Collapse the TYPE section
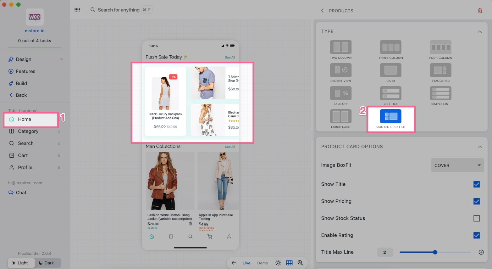492x269 pixels. (x=480, y=32)
